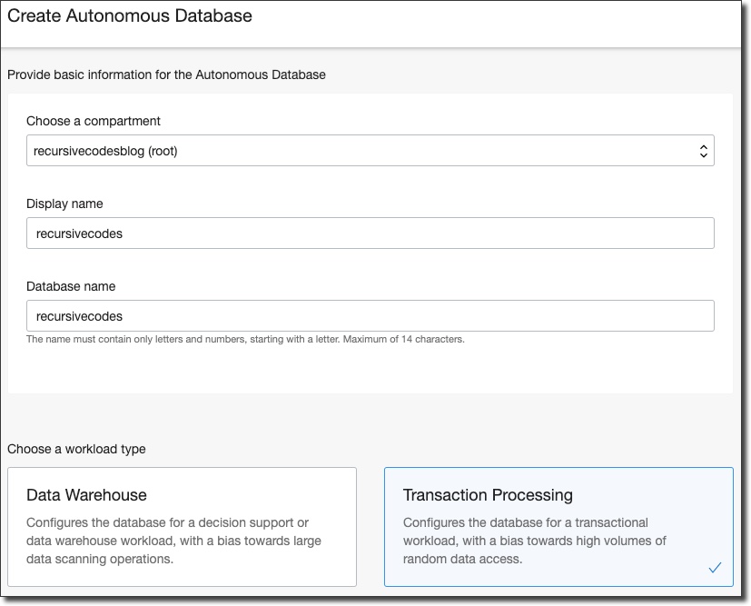Click the 'Display name' label
This screenshot has width=751, height=606.
(x=64, y=204)
